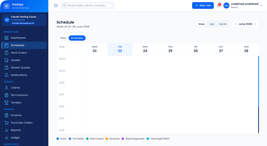Go to previous month with left chevron
The image size is (267, 146).
point(236,24)
